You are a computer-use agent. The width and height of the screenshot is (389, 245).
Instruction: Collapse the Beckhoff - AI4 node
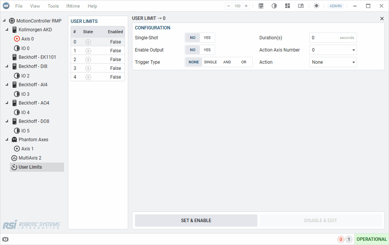7,85
